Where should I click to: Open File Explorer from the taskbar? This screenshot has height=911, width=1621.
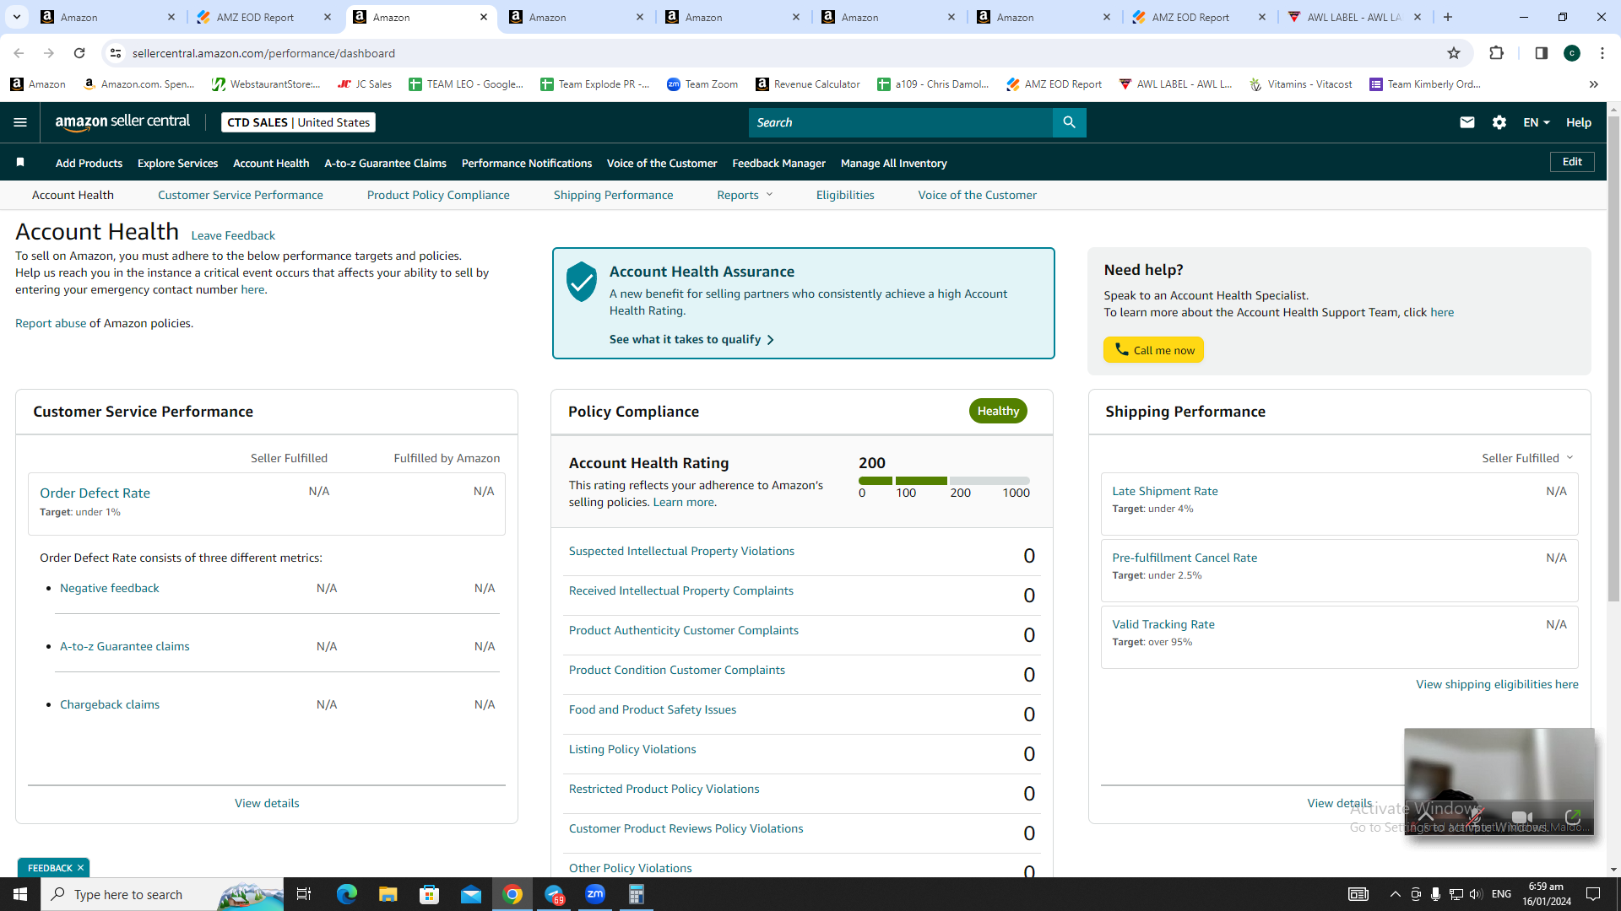click(x=388, y=894)
